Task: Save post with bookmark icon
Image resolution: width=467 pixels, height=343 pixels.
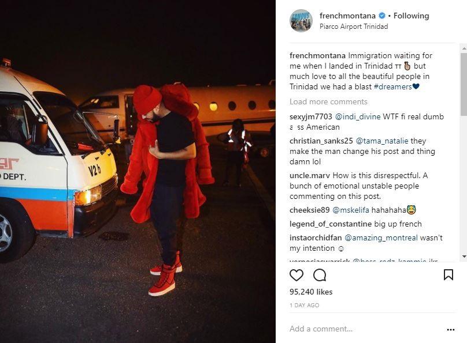Action: tap(449, 275)
